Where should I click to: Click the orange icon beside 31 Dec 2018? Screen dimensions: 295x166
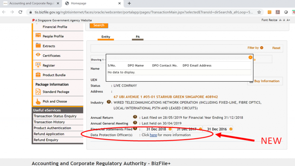click(170, 129)
